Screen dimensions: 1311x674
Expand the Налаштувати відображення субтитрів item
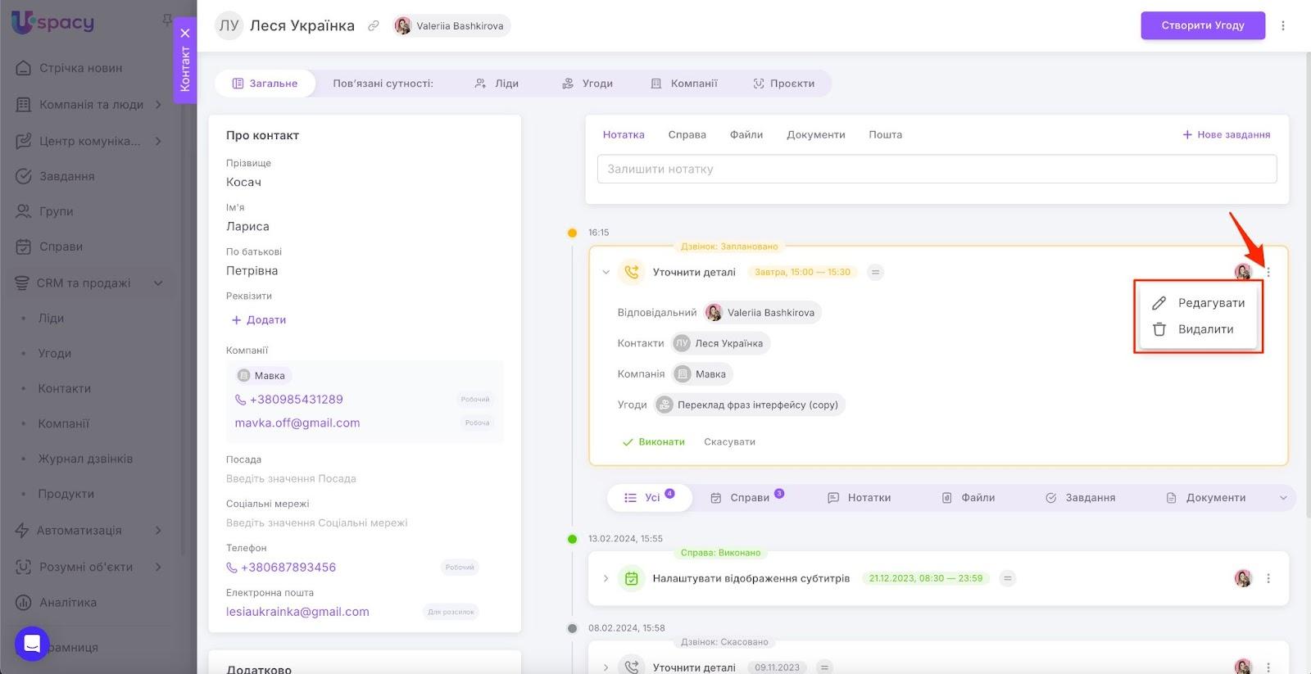click(606, 578)
